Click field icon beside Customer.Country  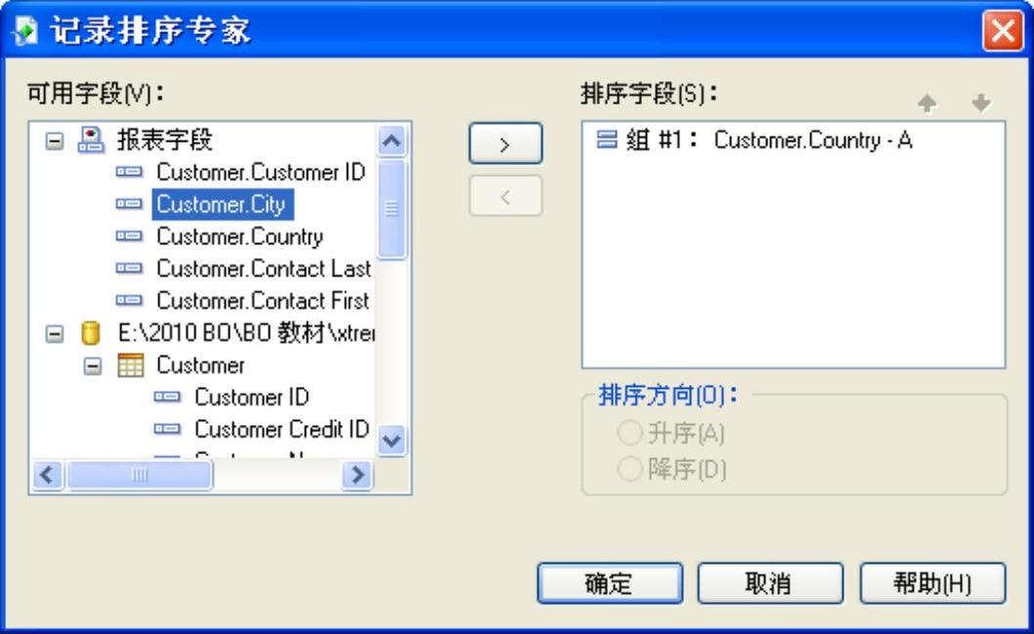[129, 236]
